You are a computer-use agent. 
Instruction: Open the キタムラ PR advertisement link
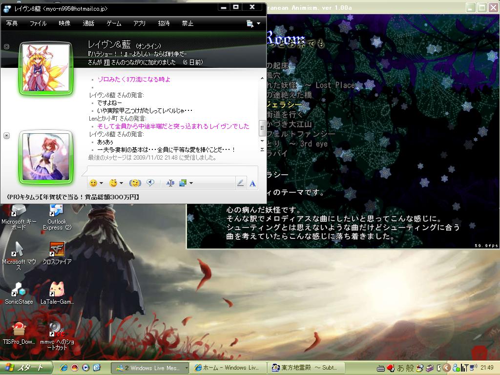(73, 197)
